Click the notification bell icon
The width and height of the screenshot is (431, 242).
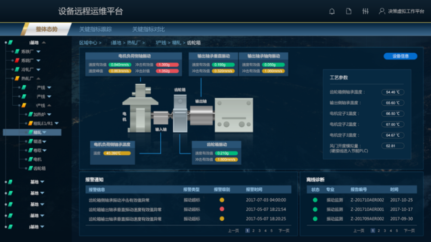coord(332,12)
